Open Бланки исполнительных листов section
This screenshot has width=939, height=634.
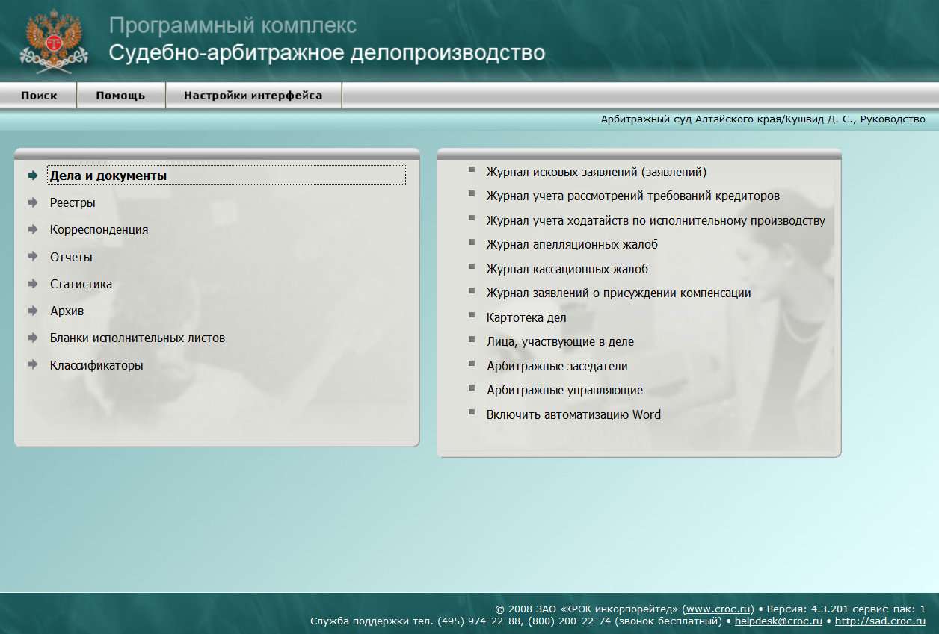coord(138,338)
